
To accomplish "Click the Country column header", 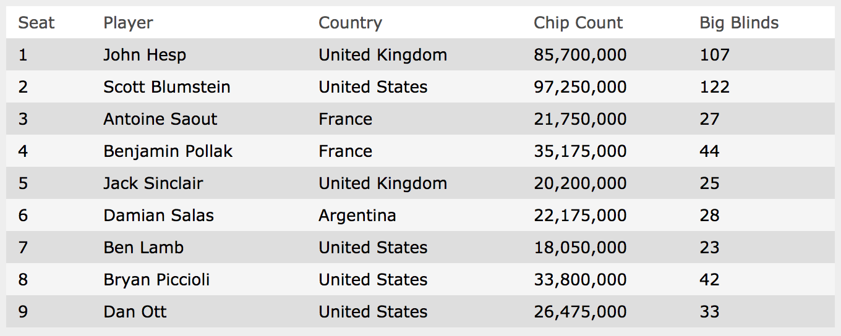I will coord(350,23).
